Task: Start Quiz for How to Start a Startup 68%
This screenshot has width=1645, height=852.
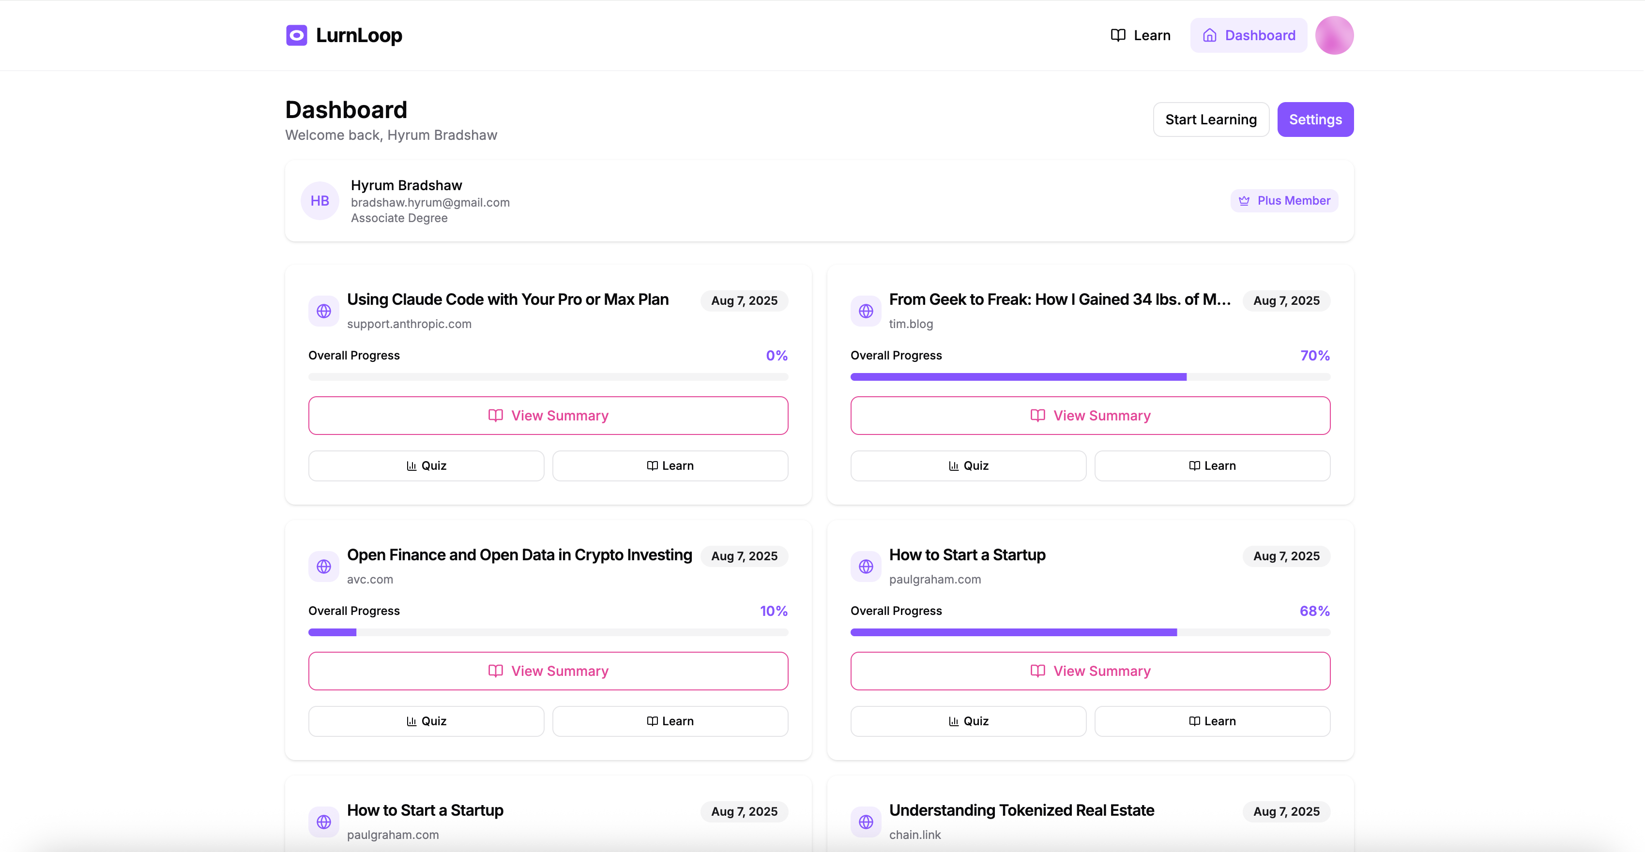Action: pyautogui.click(x=968, y=721)
